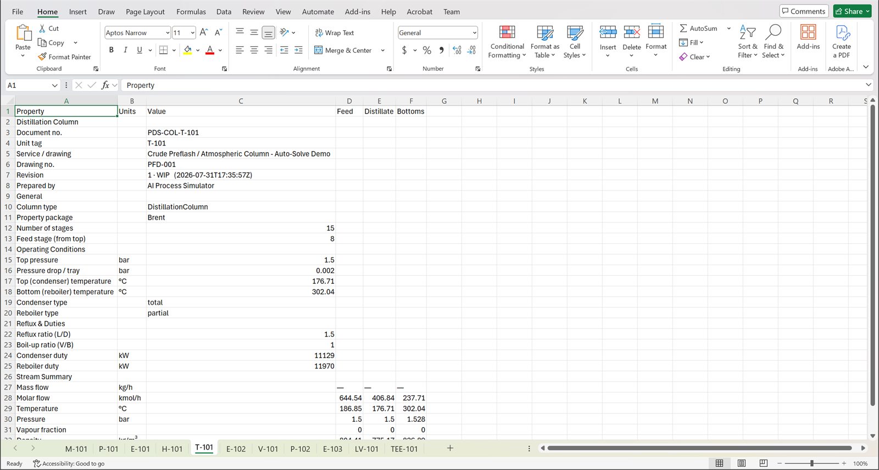Viewport: 879px width, 470px height.
Task: Add a new sheet with plus icon
Action: tap(450, 448)
